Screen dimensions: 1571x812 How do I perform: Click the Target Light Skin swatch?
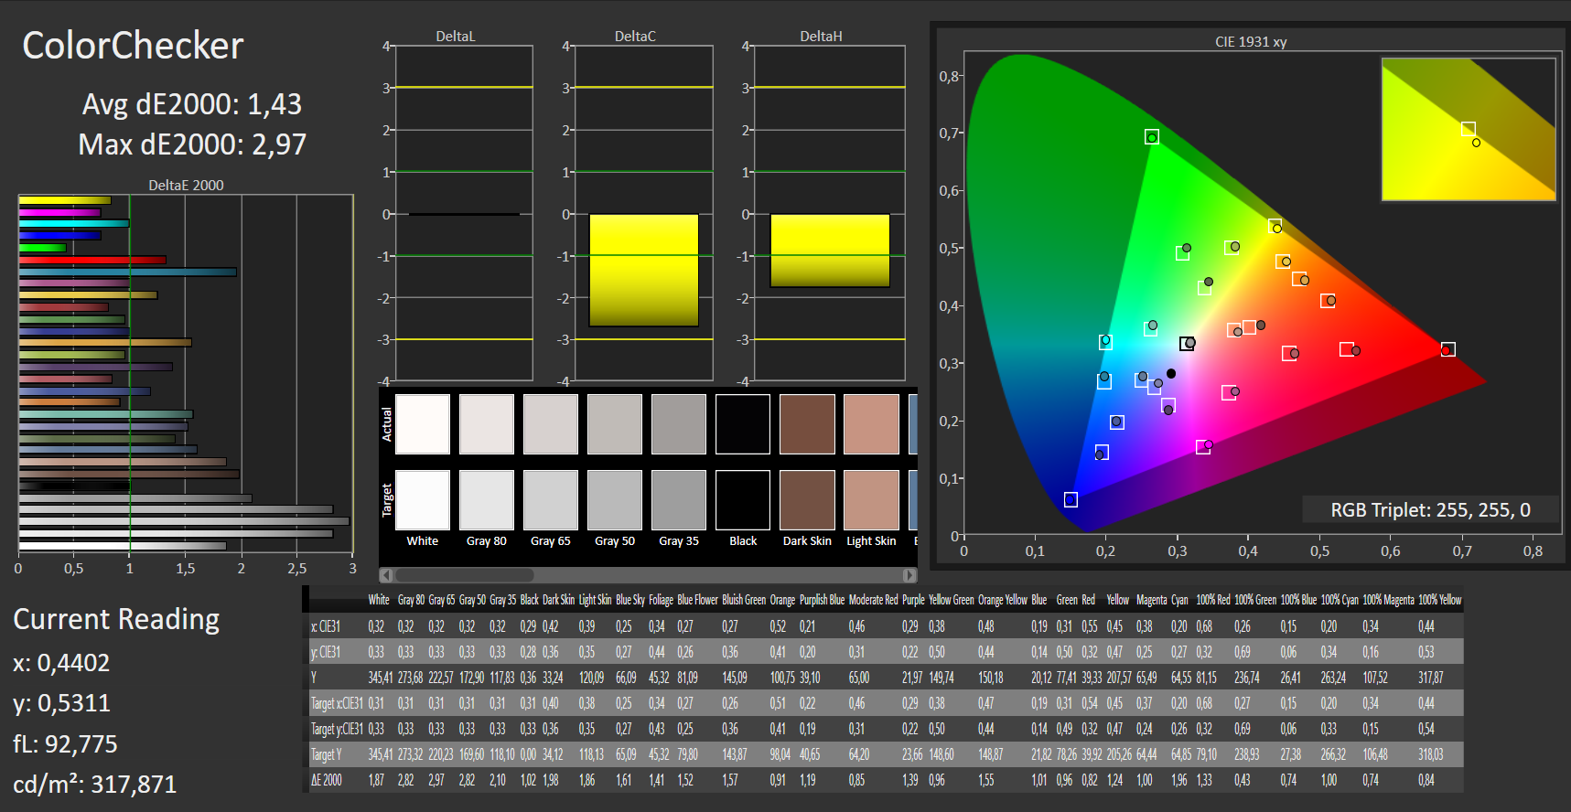pos(871,500)
